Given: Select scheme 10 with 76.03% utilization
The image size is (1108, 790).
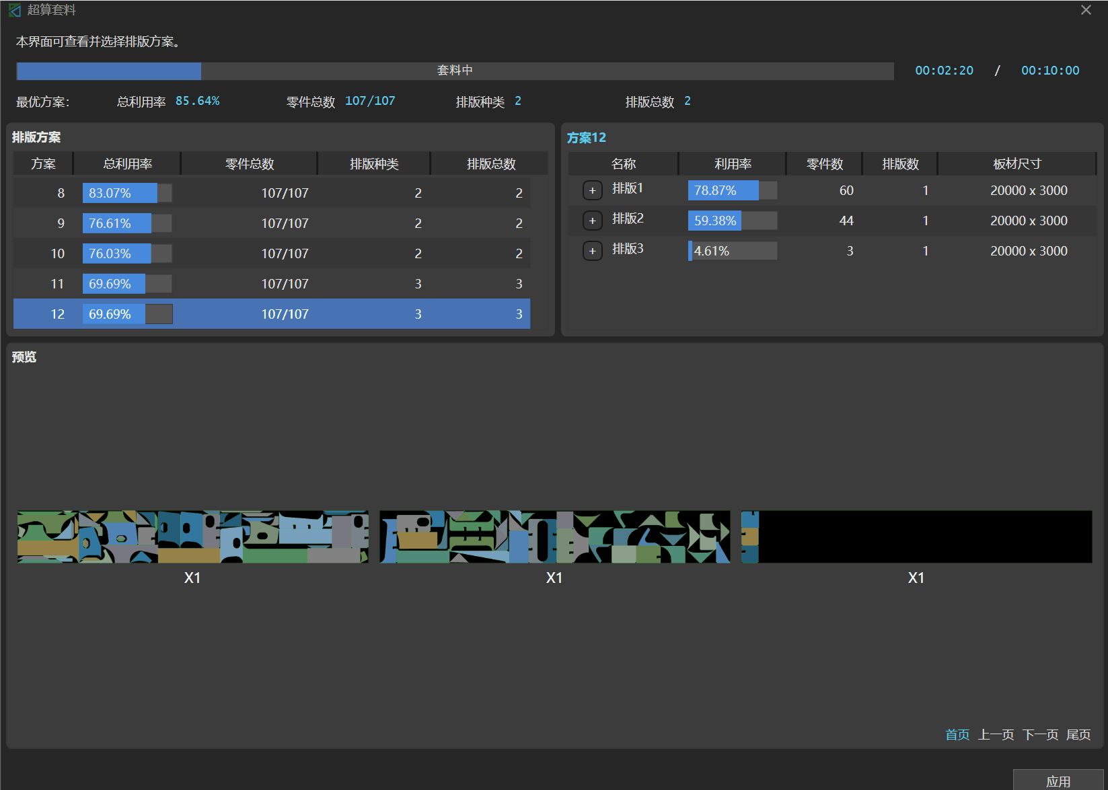Looking at the screenshot, I should point(271,253).
